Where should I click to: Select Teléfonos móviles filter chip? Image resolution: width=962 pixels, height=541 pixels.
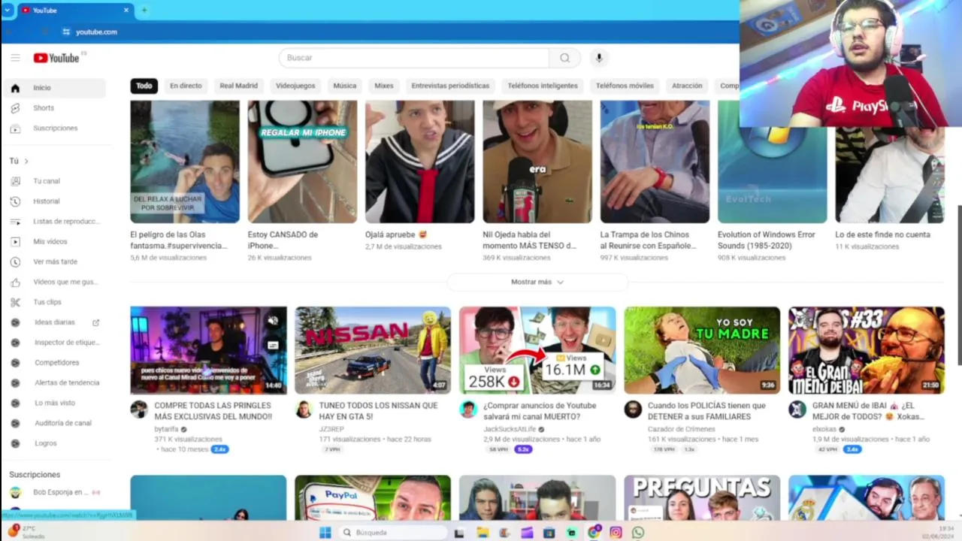coord(625,86)
